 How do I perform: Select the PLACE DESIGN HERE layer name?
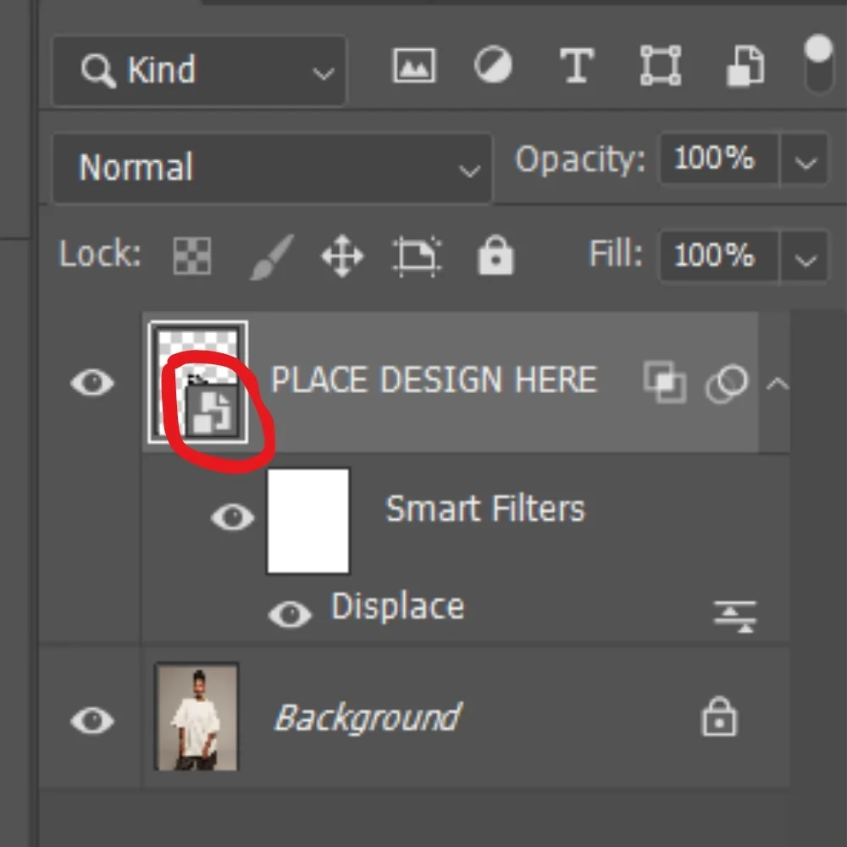click(433, 379)
